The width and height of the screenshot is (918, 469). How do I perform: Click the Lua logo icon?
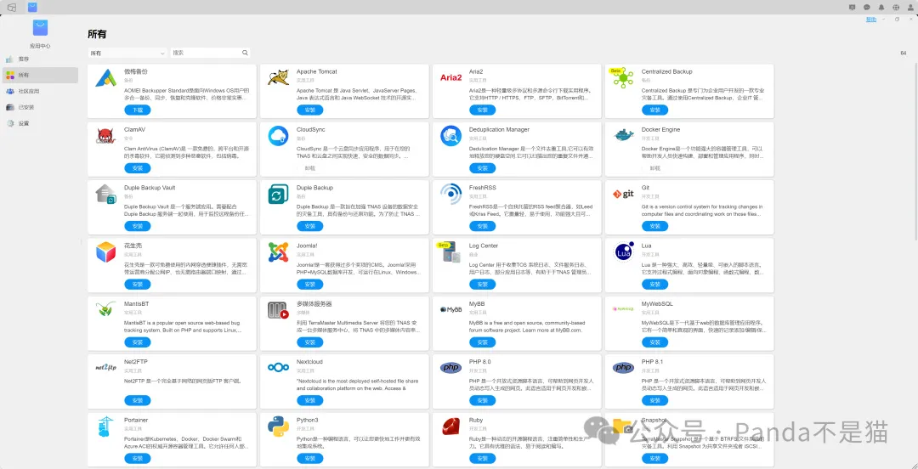click(624, 252)
